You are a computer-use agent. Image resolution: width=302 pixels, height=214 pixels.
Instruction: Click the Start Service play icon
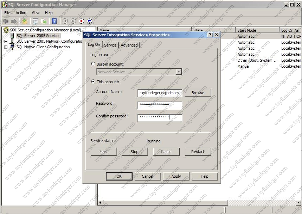click(x=65, y=21)
